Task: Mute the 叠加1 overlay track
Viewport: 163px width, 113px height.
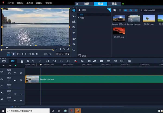Action: 15,80
